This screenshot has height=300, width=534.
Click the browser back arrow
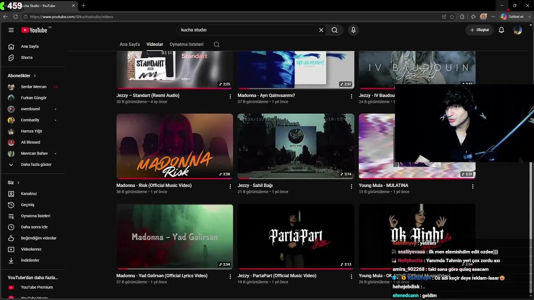click(5, 17)
